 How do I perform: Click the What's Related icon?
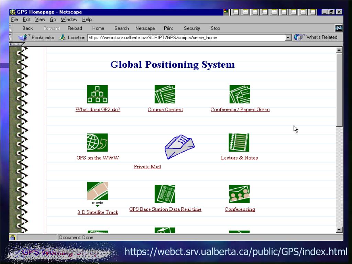pos(298,37)
